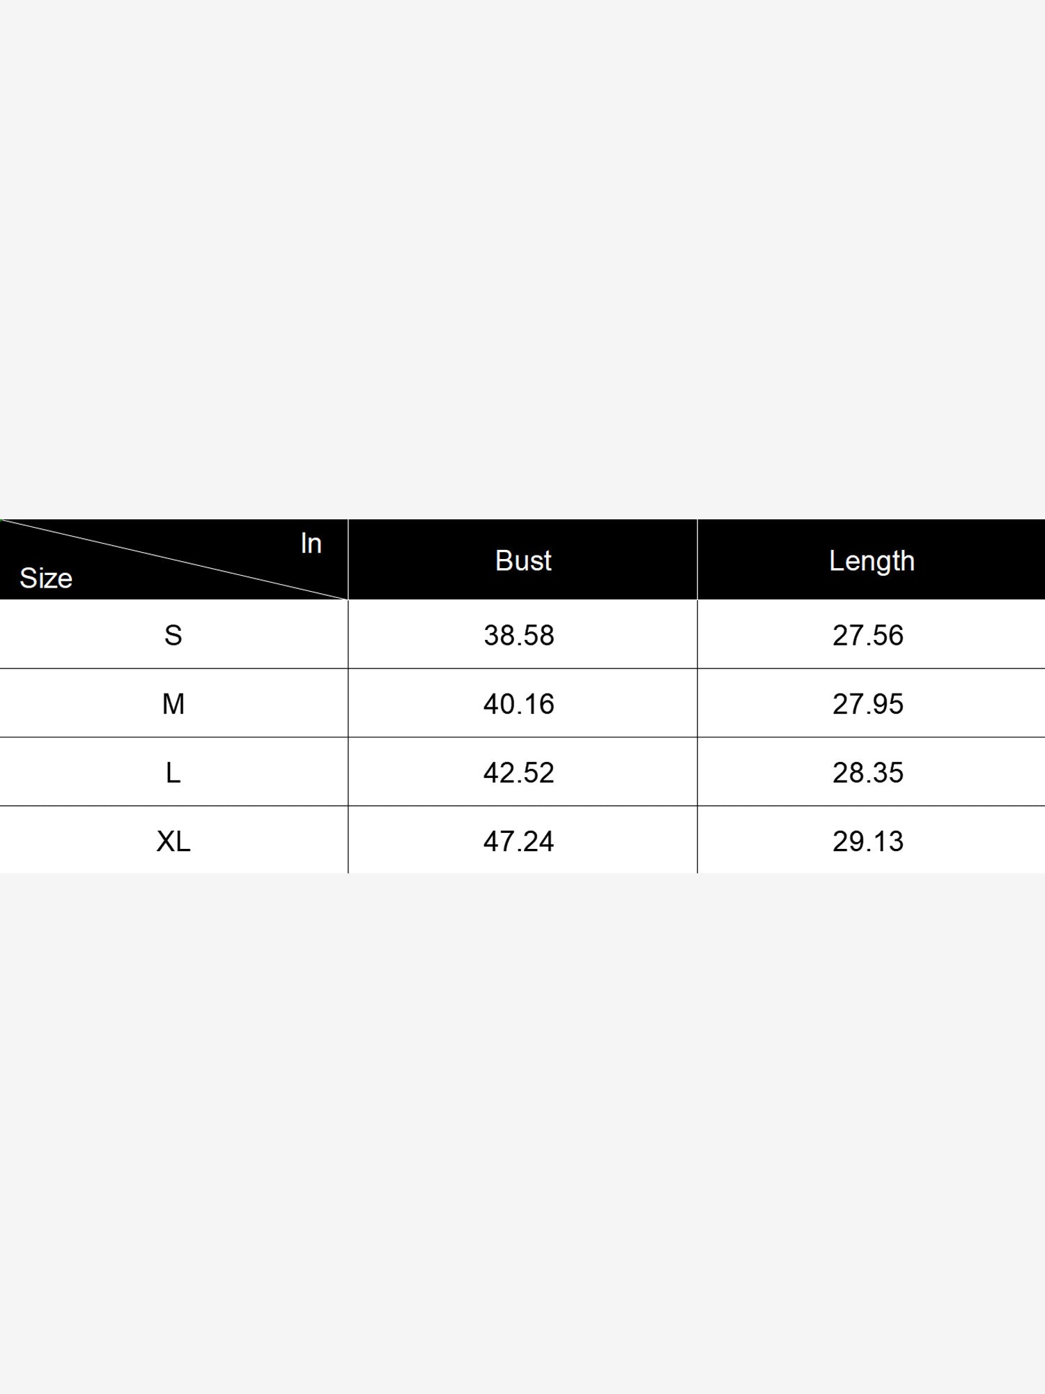Select the L size row label
This screenshot has width=1045, height=1394.
click(x=173, y=773)
